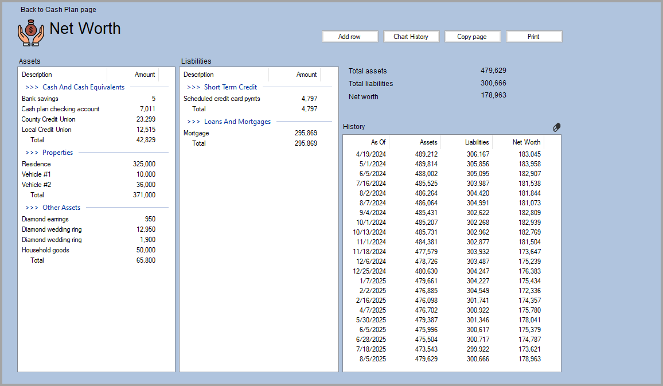
Task: Click Diamond wedding ring 12,950 amount
Action: click(x=146, y=229)
